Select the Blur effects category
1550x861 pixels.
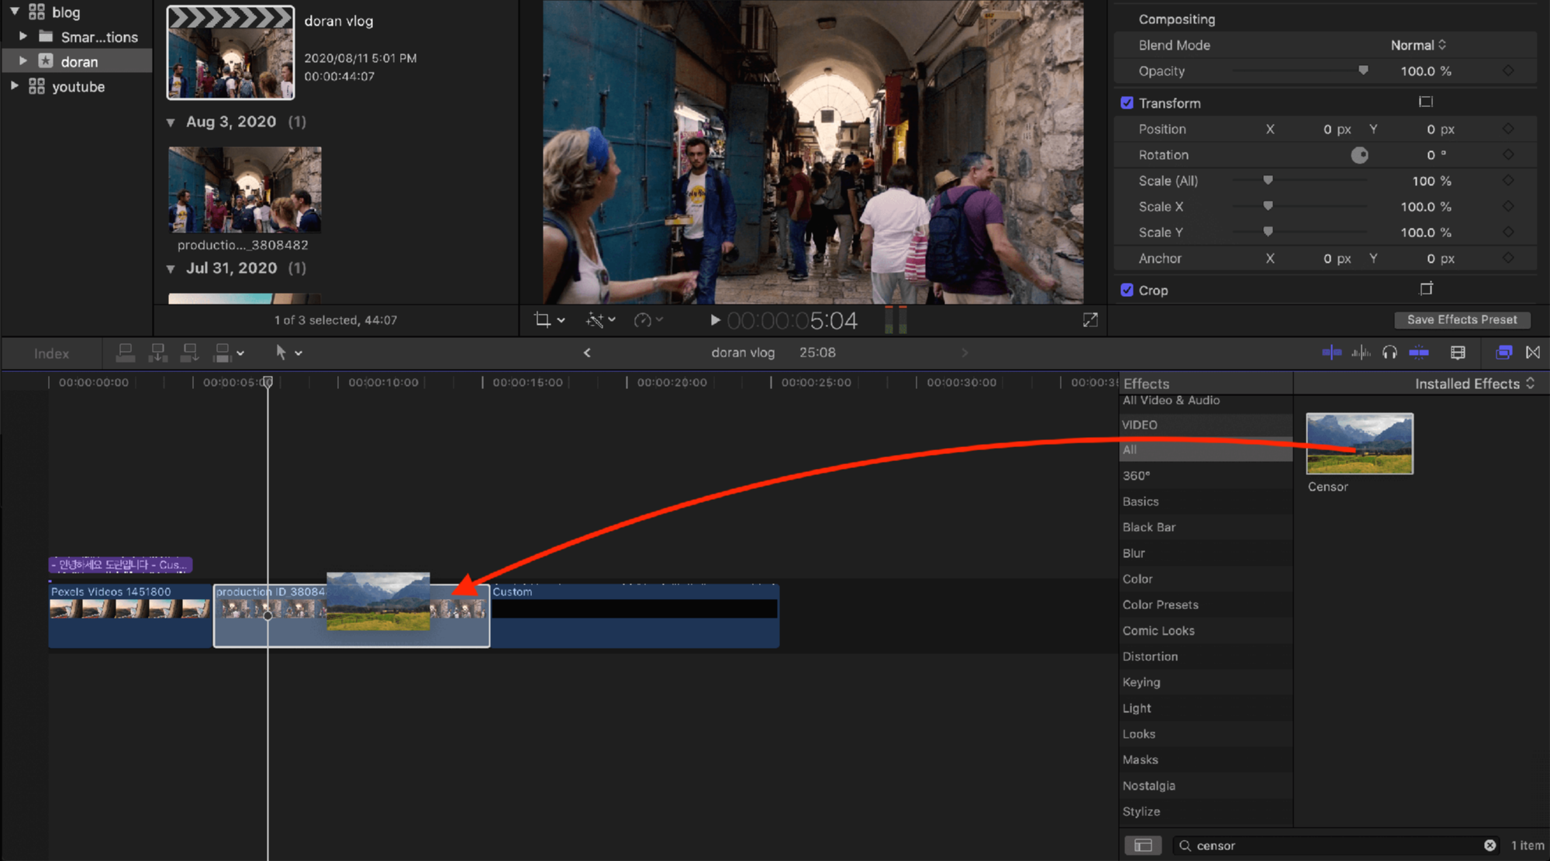[x=1134, y=553]
